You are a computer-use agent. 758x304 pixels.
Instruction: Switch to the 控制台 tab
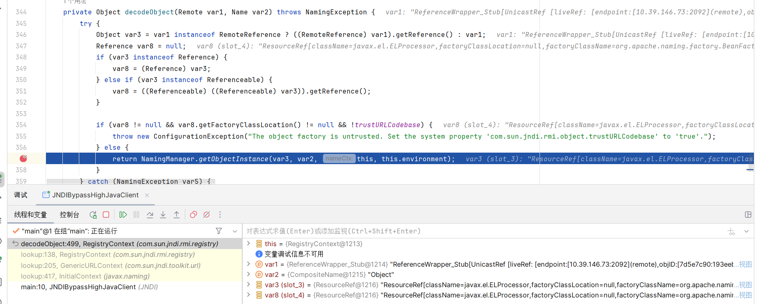[x=69, y=215]
